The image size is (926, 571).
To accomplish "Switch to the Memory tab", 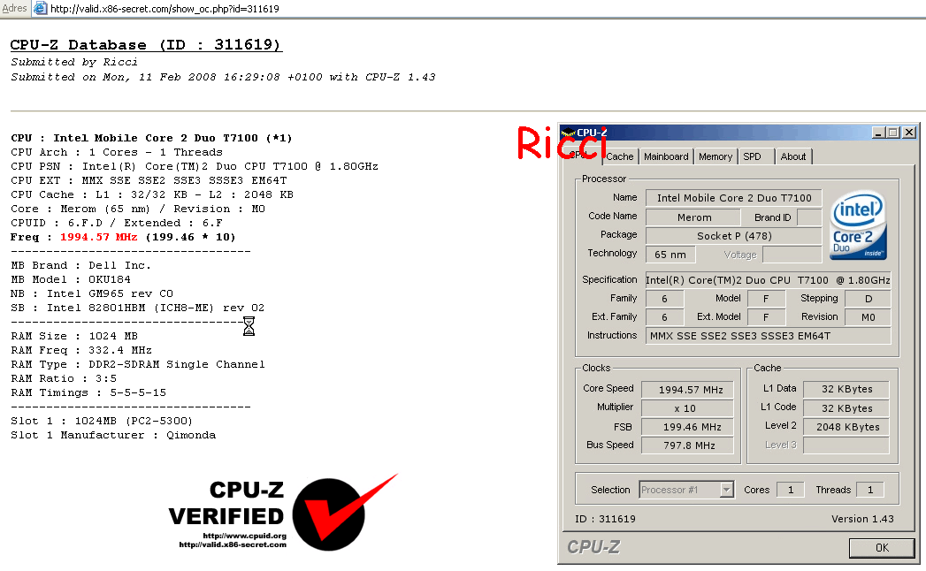I will [x=716, y=156].
